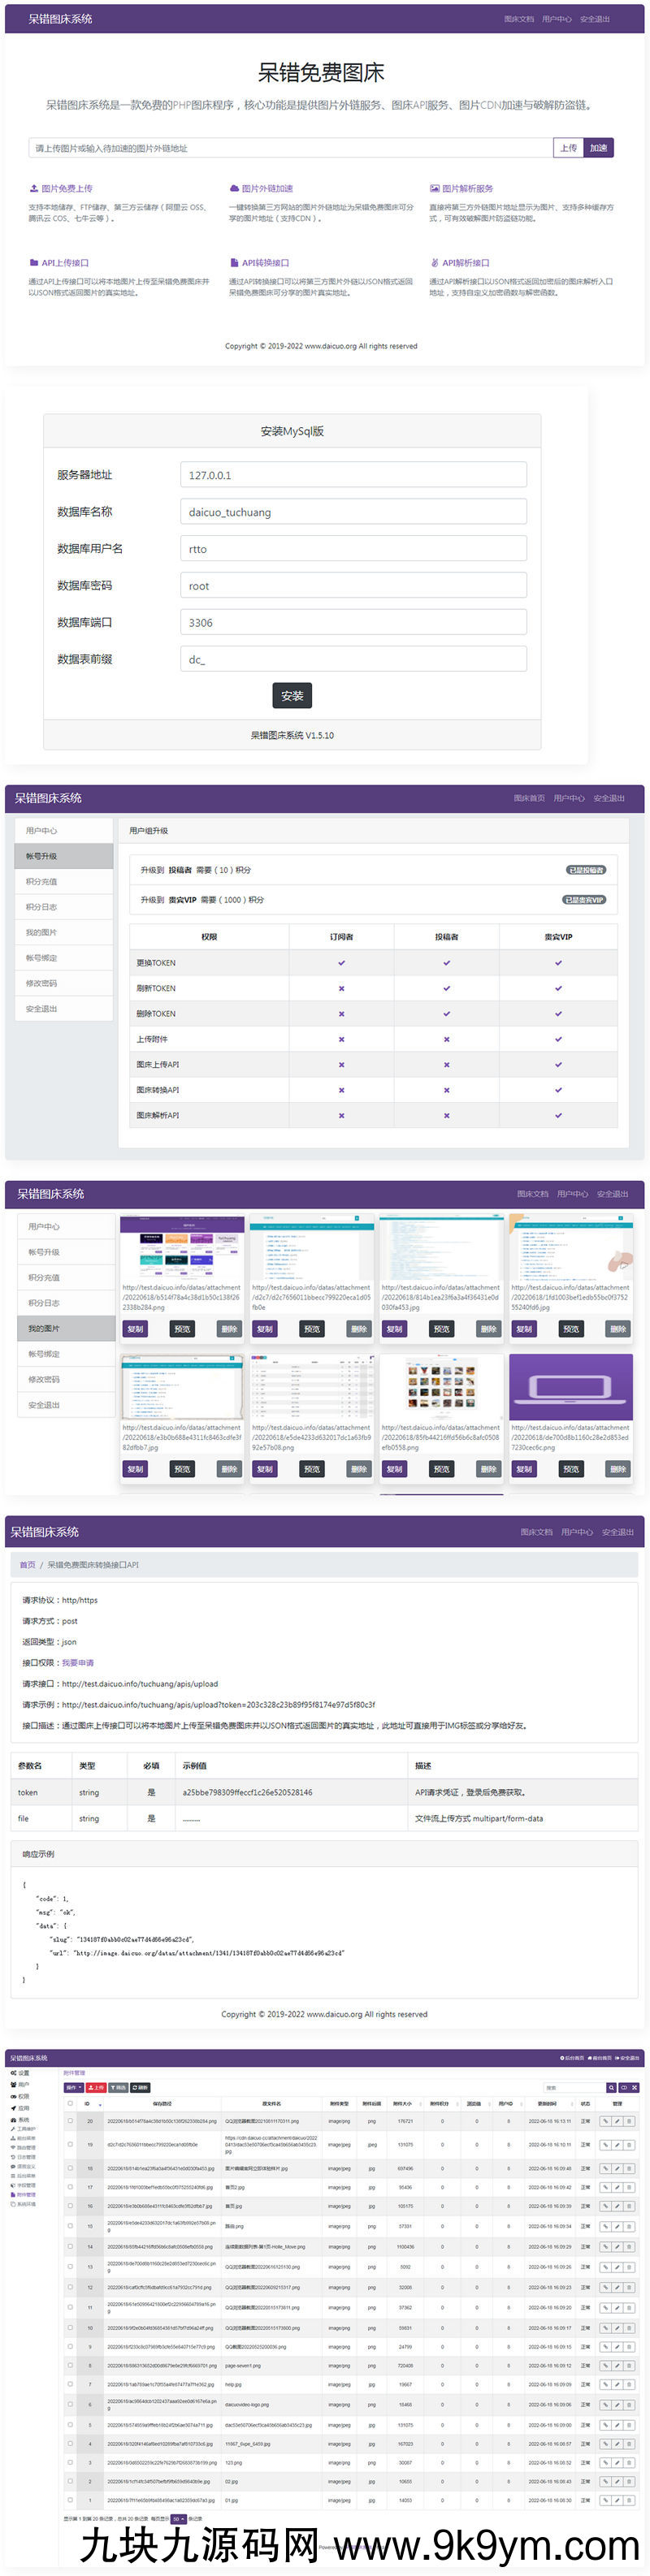Screen dimensions: 650x2576
Task: Open the 操作 dropdown in the attachment toolbar
Action: pos(73,2087)
